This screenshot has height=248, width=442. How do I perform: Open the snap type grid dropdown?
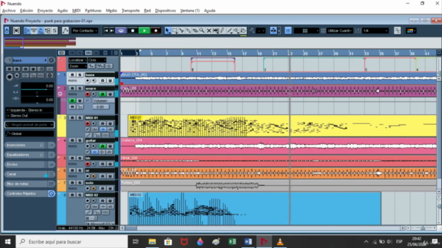pos(307,30)
